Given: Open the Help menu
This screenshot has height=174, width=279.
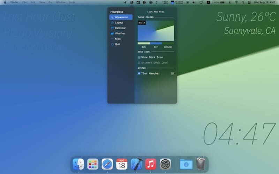Looking at the screenshot, I should (x=72, y=2).
